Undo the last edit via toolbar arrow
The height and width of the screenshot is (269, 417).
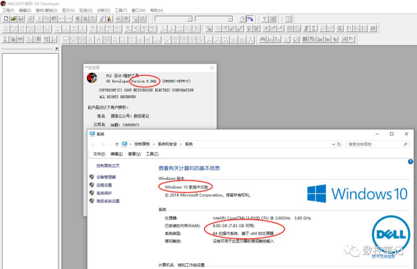click(61, 19)
